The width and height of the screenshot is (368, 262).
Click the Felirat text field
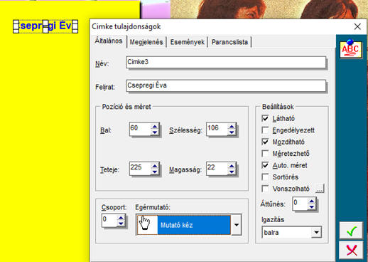click(x=226, y=85)
